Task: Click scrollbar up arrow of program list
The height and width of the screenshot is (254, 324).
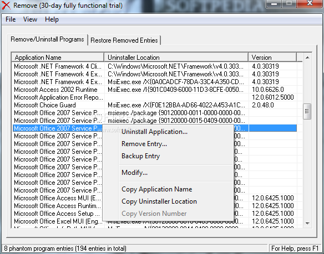Action: 307,58
